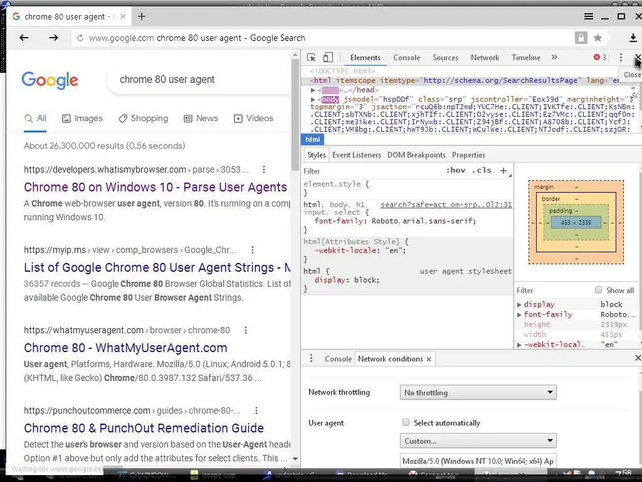Viewport: 642px width, 482px height.
Task: Open options for whatismybrowser result
Action: pyautogui.click(x=264, y=169)
